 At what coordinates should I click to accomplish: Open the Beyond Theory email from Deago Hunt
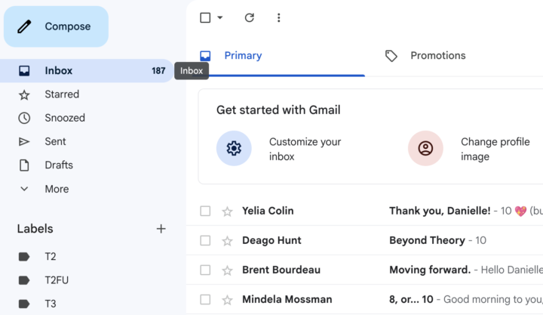[x=427, y=241]
